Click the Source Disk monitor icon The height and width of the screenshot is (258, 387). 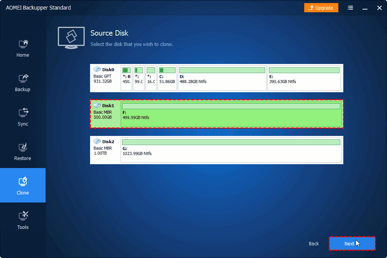pyautogui.click(x=71, y=38)
